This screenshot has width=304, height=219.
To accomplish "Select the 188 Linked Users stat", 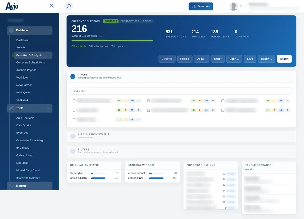I will click(220, 34).
